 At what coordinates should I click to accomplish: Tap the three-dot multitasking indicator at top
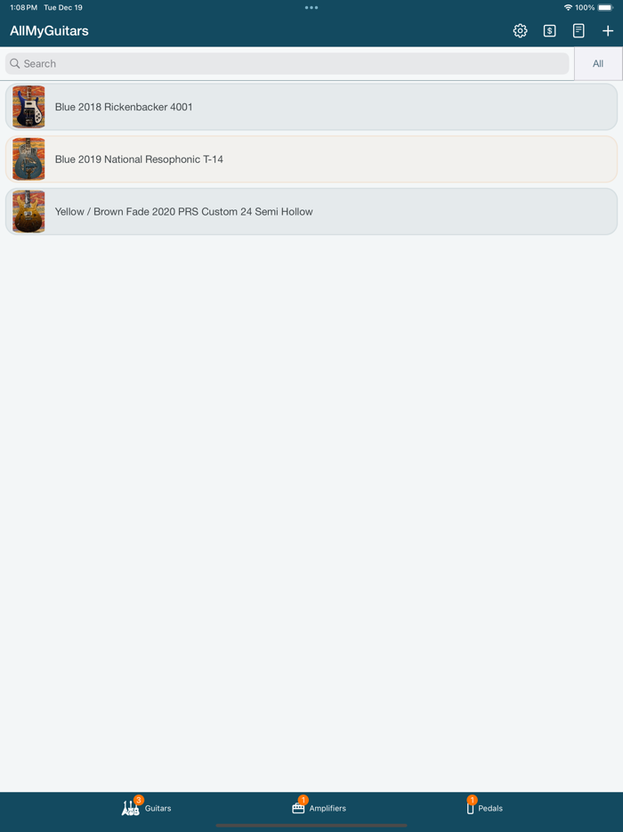tap(311, 7)
